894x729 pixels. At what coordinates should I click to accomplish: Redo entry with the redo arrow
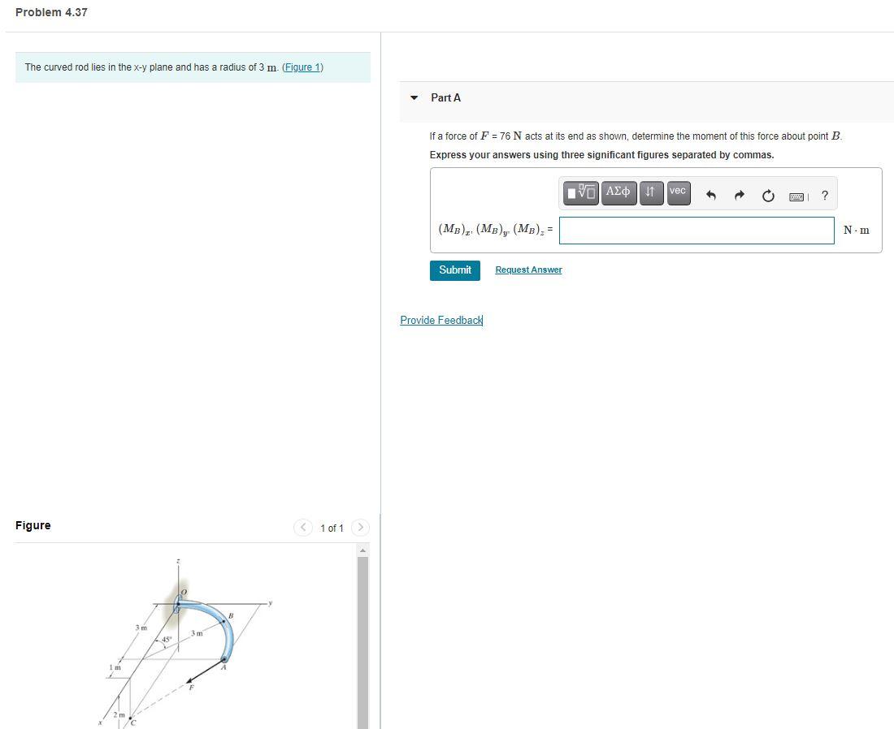click(x=739, y=196)
